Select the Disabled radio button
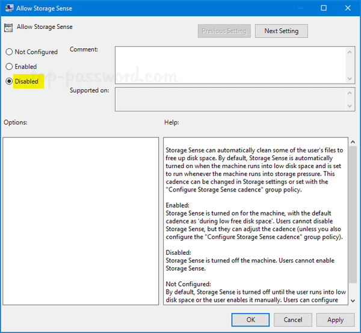This screenshot has width=361, height=333. click(9, 81)
